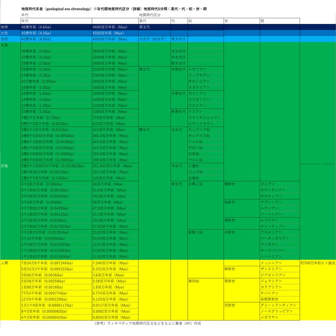The image size is (336, 336).
Task: Click the '始新世' epoch cell
Action: (230, 202)
